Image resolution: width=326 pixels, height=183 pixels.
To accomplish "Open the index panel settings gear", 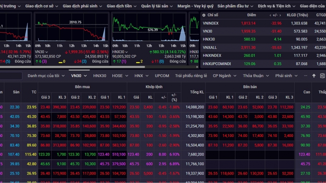I will pyautogui.click(x=203, y=15).
